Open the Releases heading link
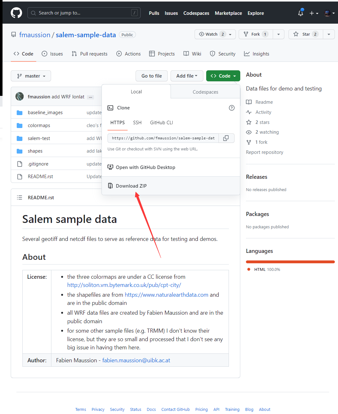The image size is (338, 414). [257, 177]
